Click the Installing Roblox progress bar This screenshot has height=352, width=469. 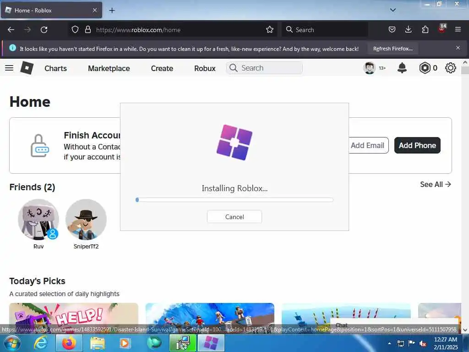[234, 200]
